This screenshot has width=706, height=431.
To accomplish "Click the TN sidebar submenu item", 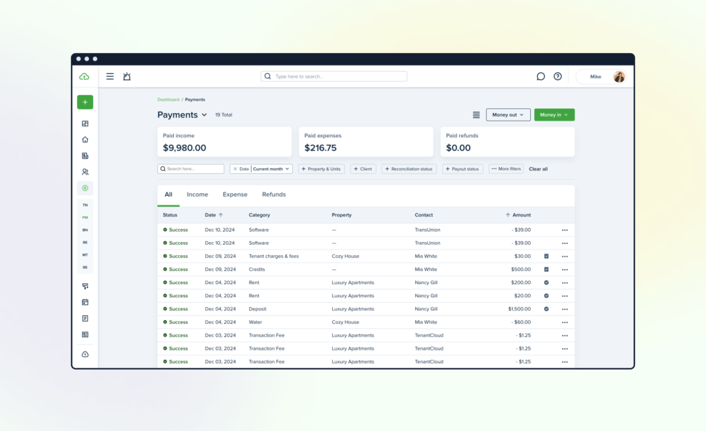I will click(x=85, y=205).
